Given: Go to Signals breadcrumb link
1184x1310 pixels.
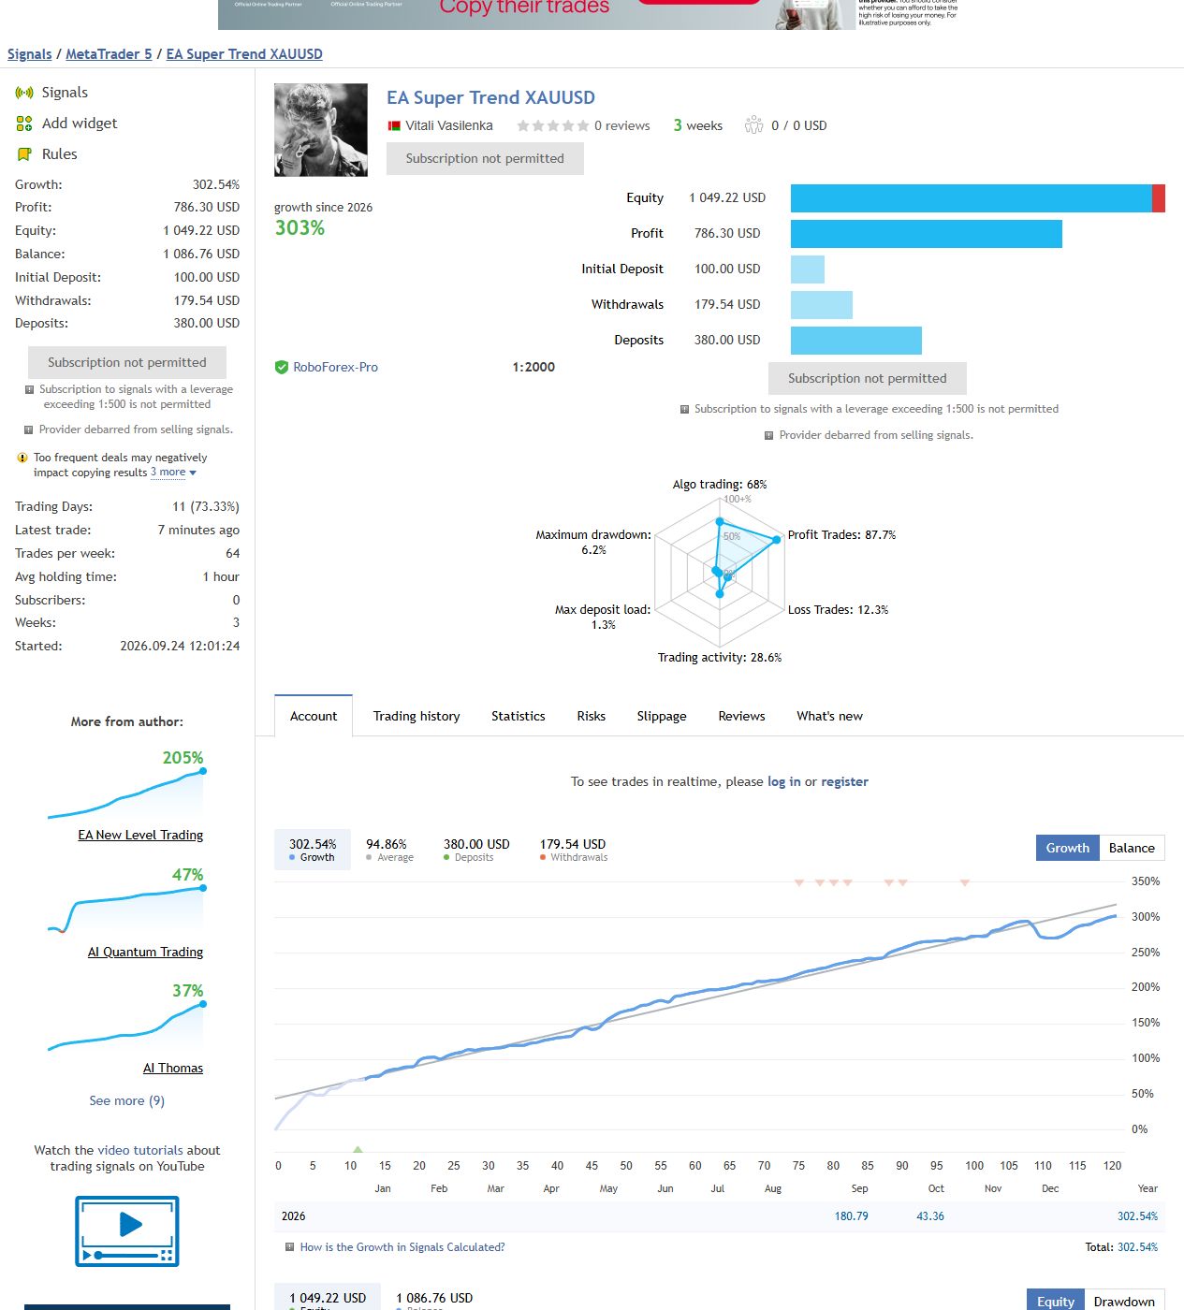Looking at the screenshot, I should [x=30, y=54].
